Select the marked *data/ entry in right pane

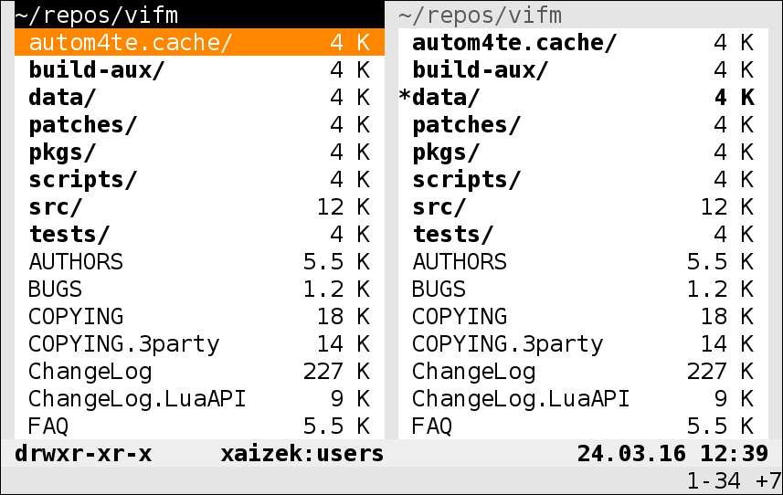583,97
